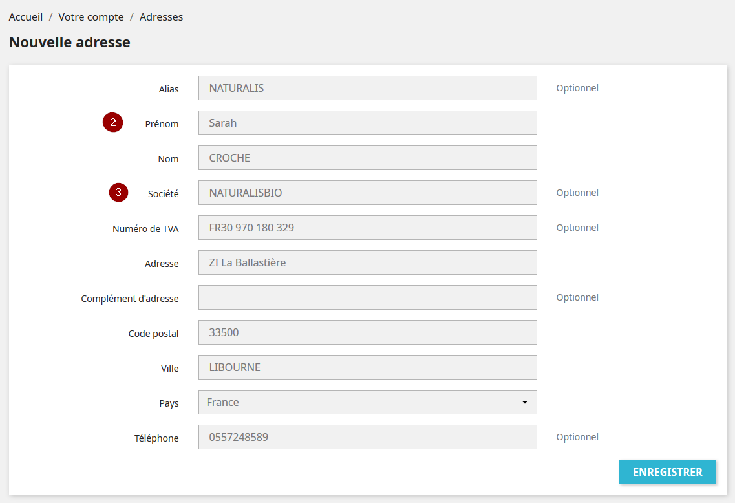Click the Téléphone field label
The image size is (735, 503).
(x=156, y=438)
